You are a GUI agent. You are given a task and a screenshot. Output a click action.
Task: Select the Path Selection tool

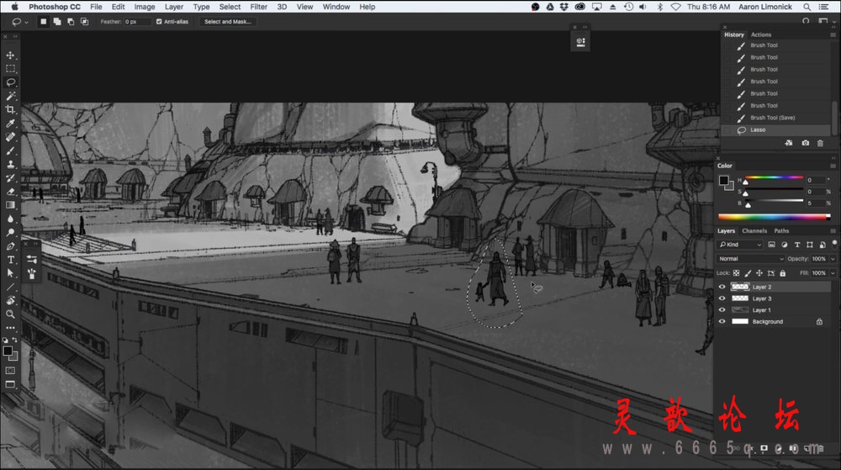(x=10, y=272)
